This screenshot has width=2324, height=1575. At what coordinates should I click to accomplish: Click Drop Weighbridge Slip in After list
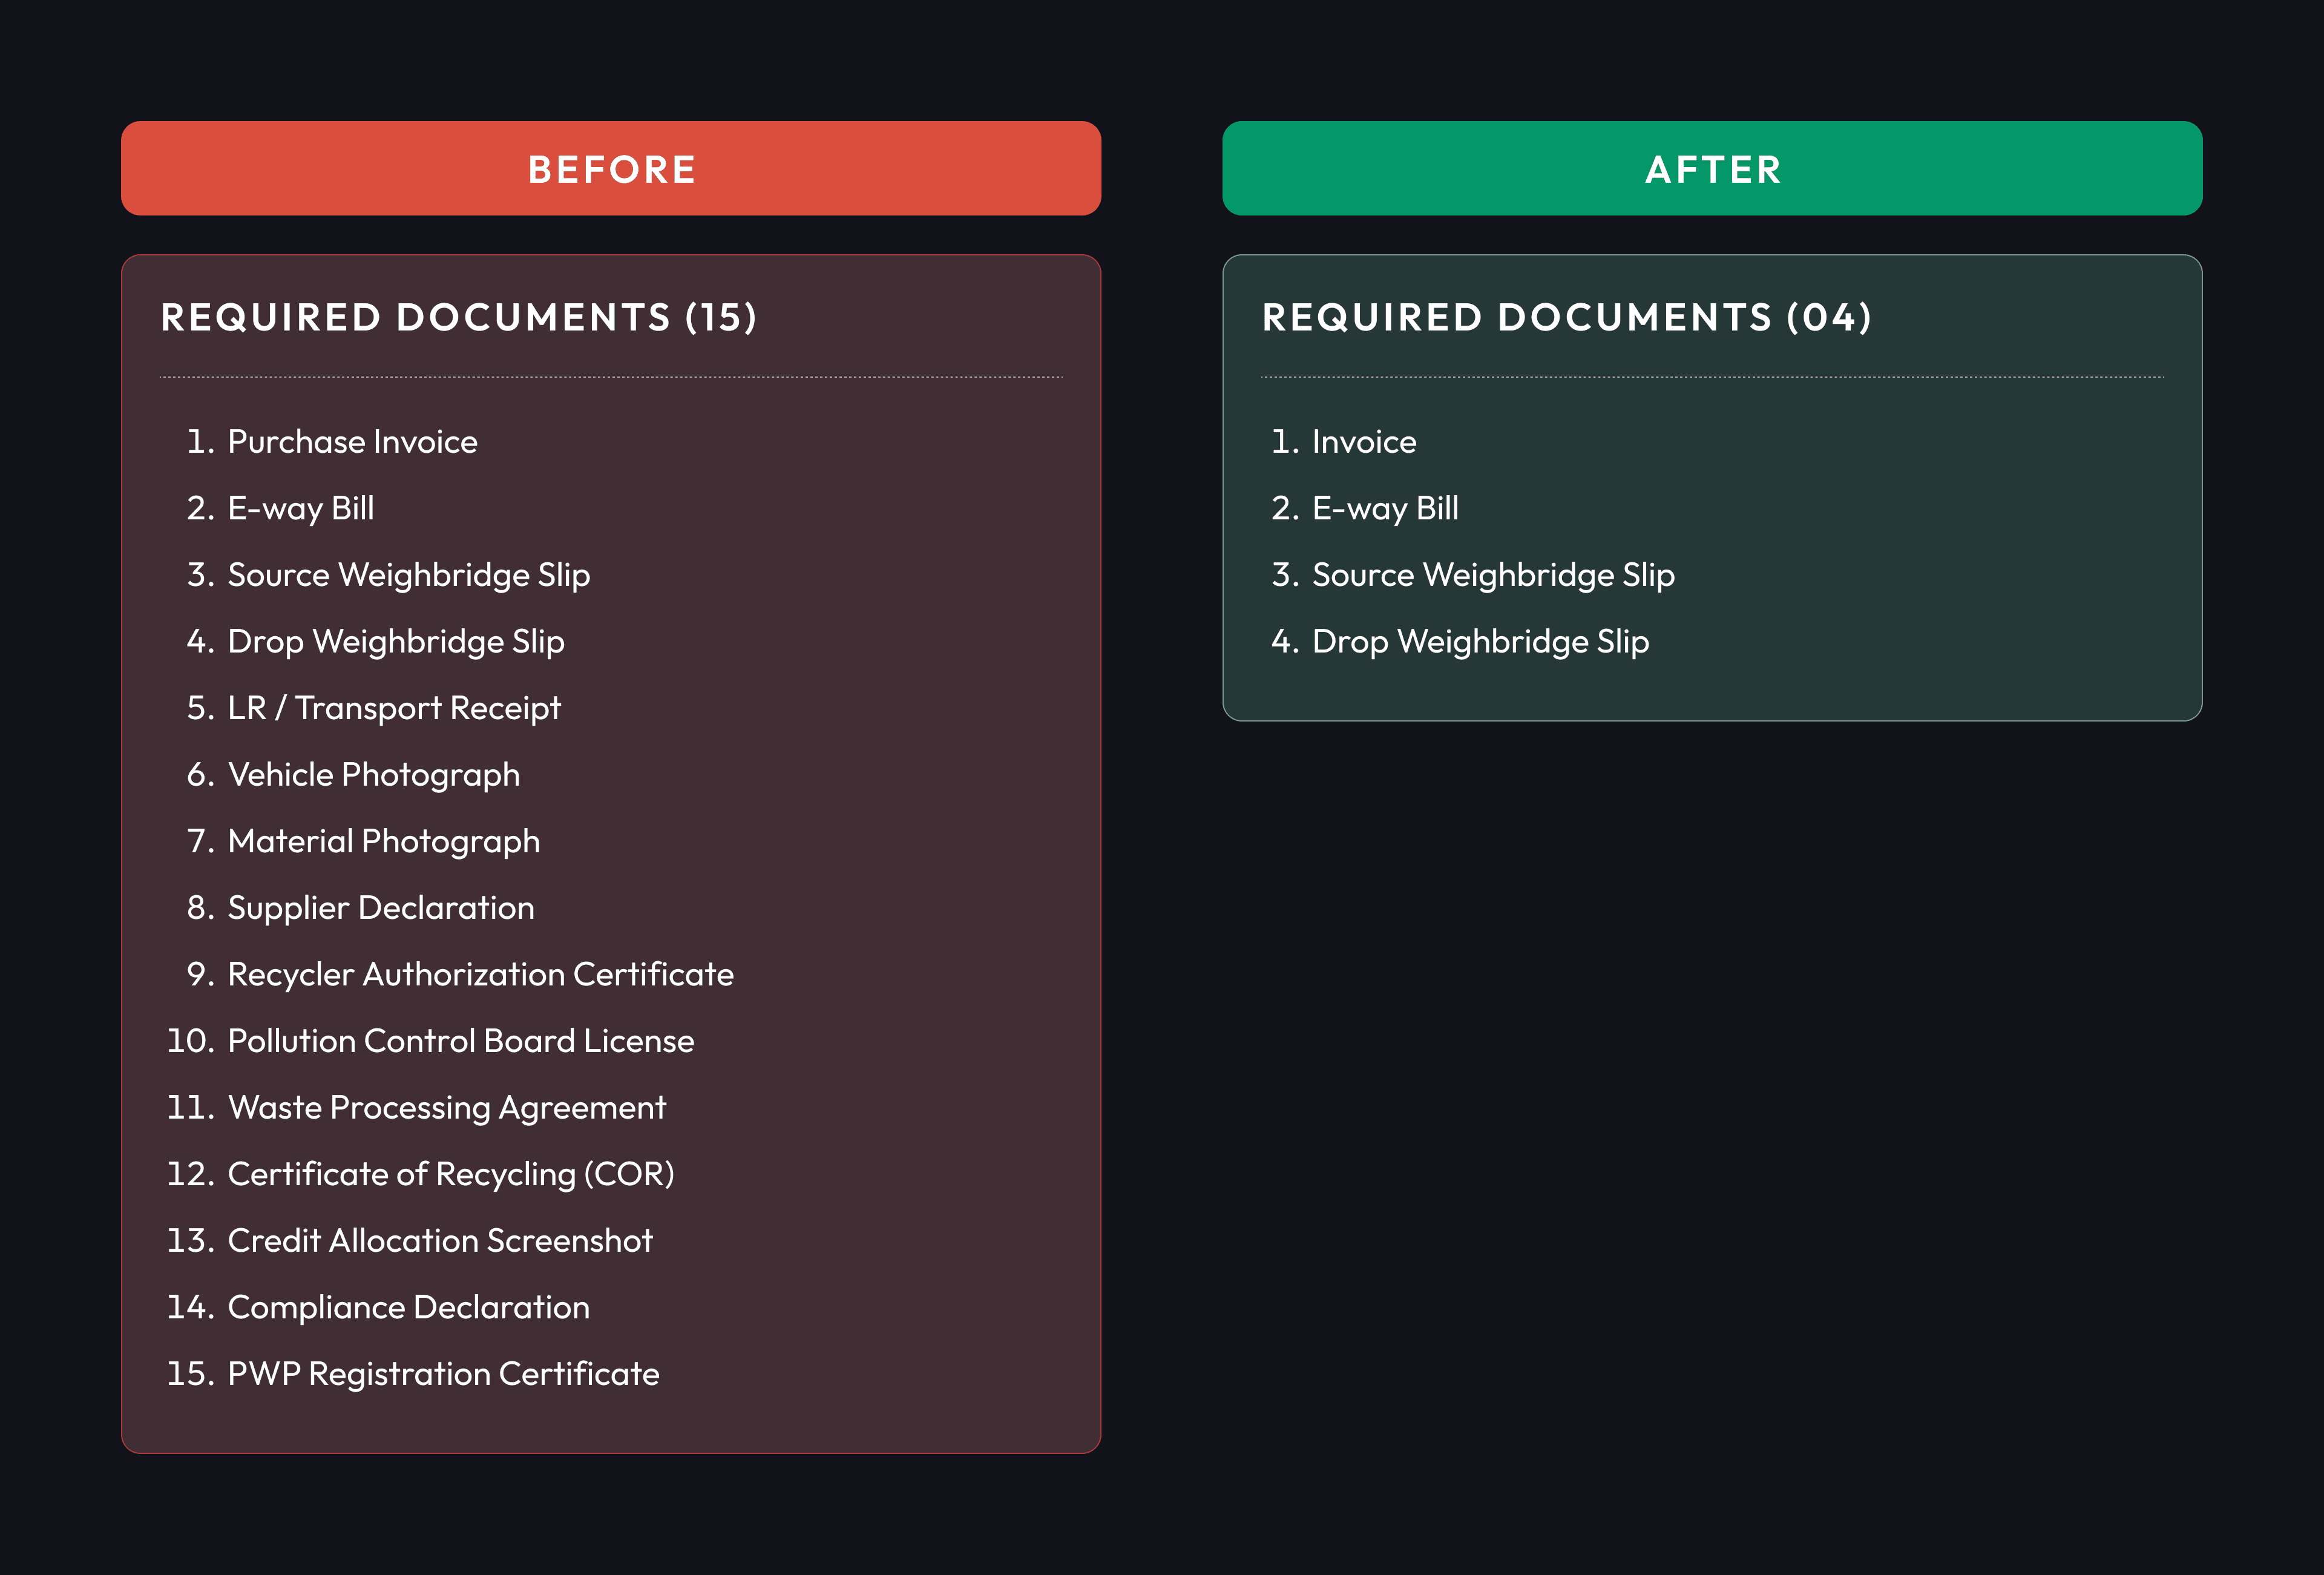[x=1479, y=642]
